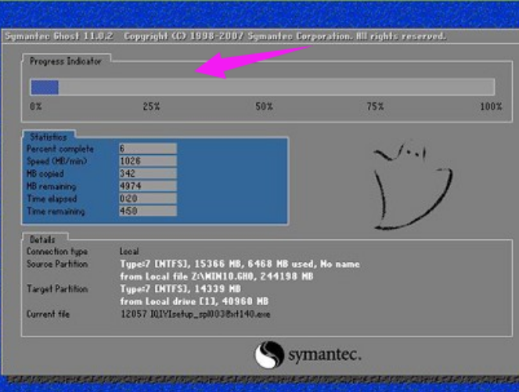Click the Statistics group label
The image size is (519, 392).
coord(49,137)
